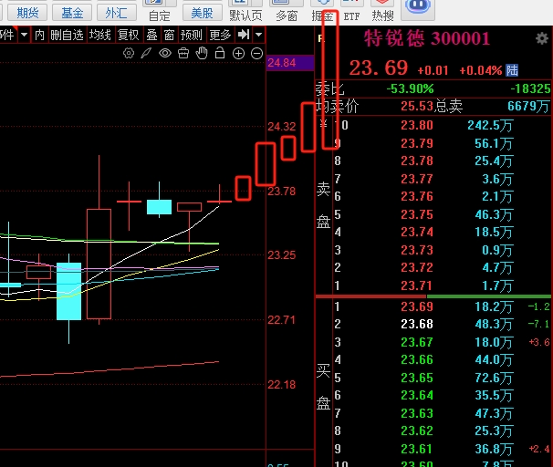This screenshot has height=467, width=553.
Task: Select the hand pan tool
Action: pyautogui.click(x=202, y=53)
